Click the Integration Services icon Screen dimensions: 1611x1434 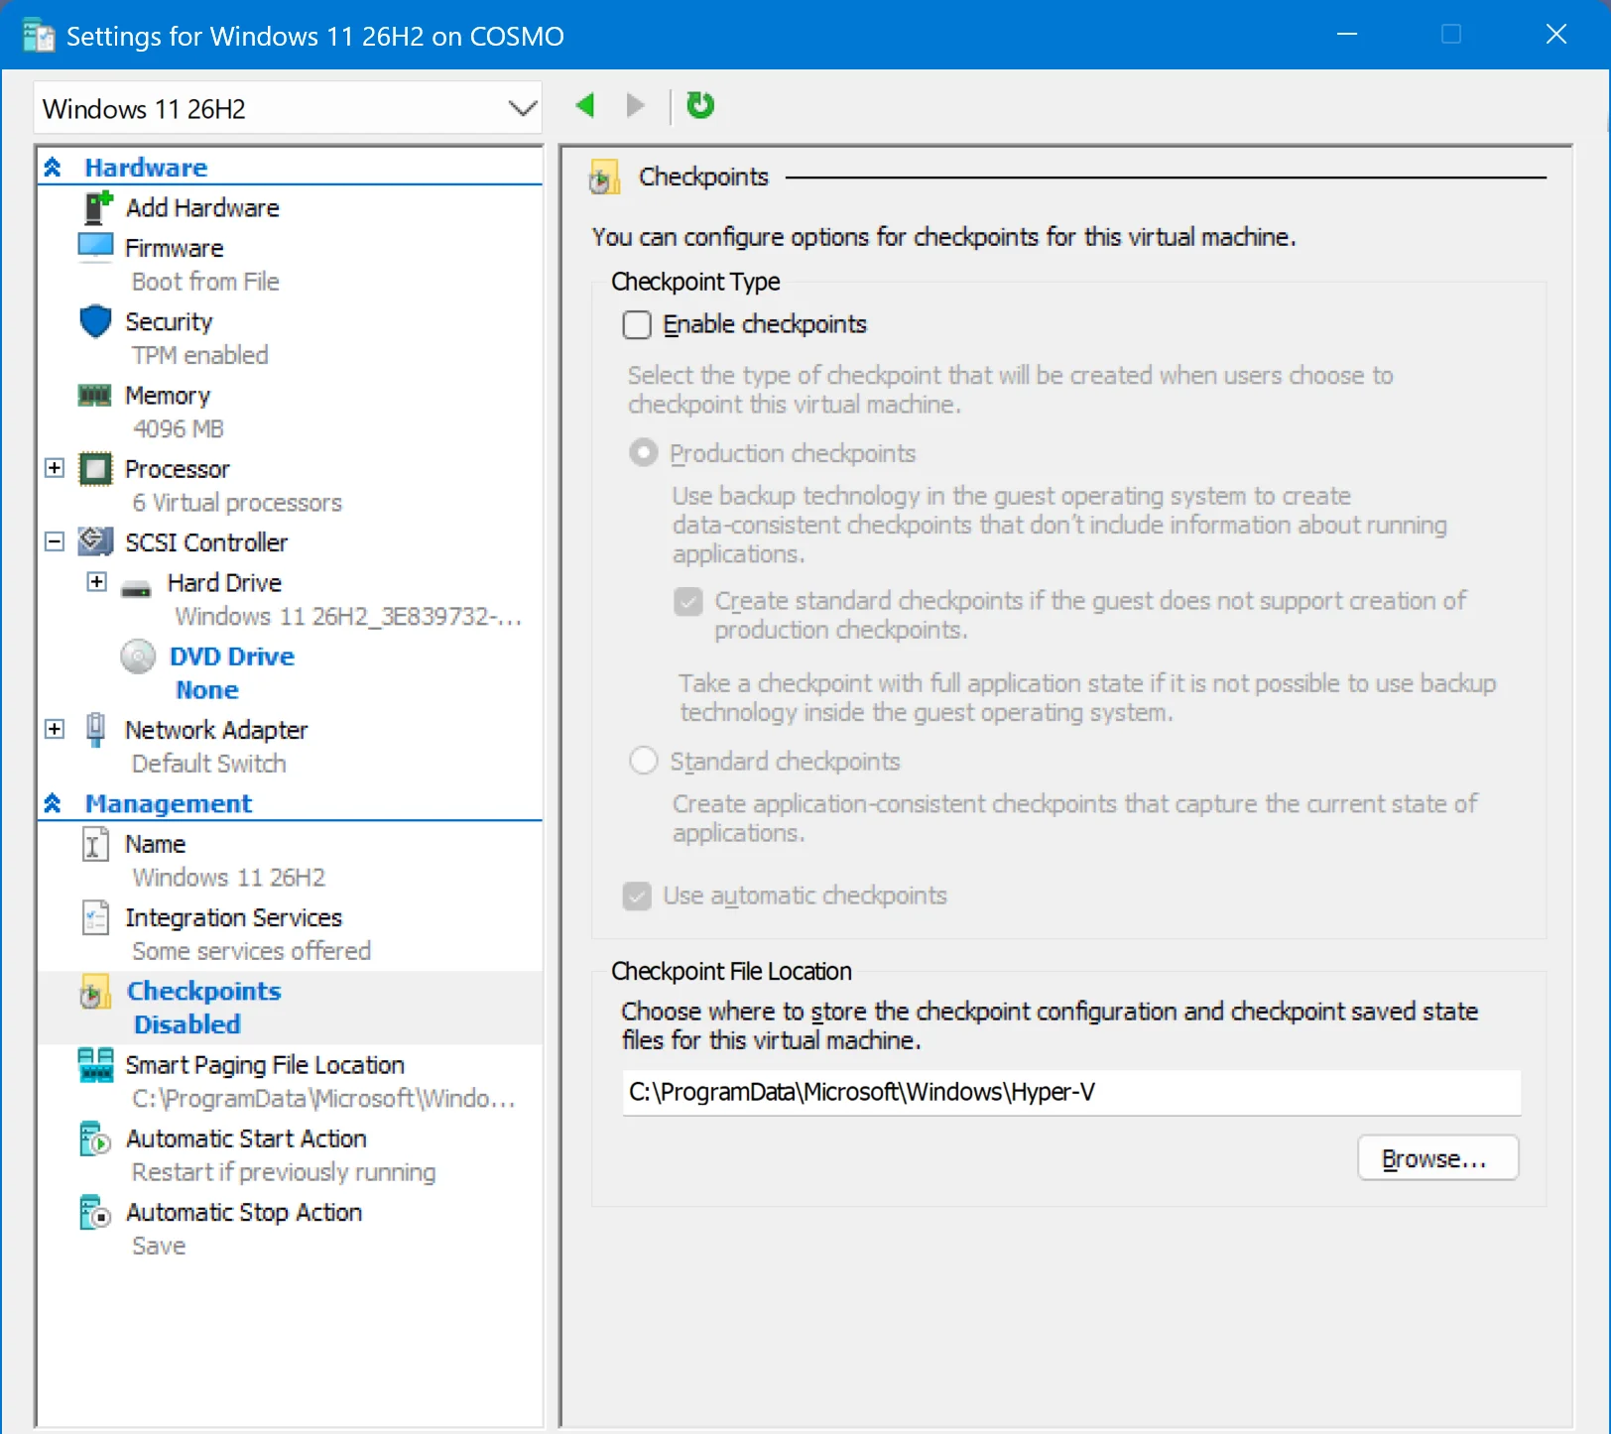click(x=95, y=917)
